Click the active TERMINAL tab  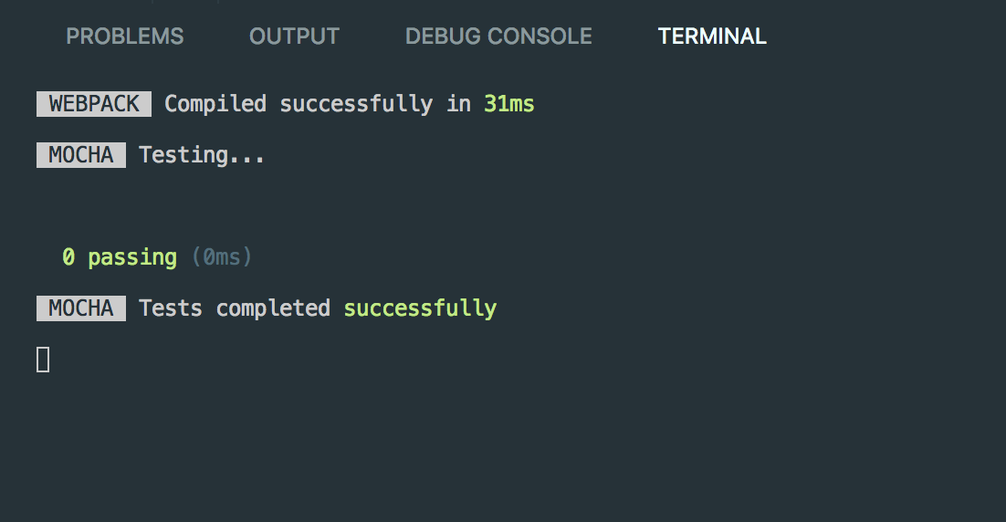point(712,37)
